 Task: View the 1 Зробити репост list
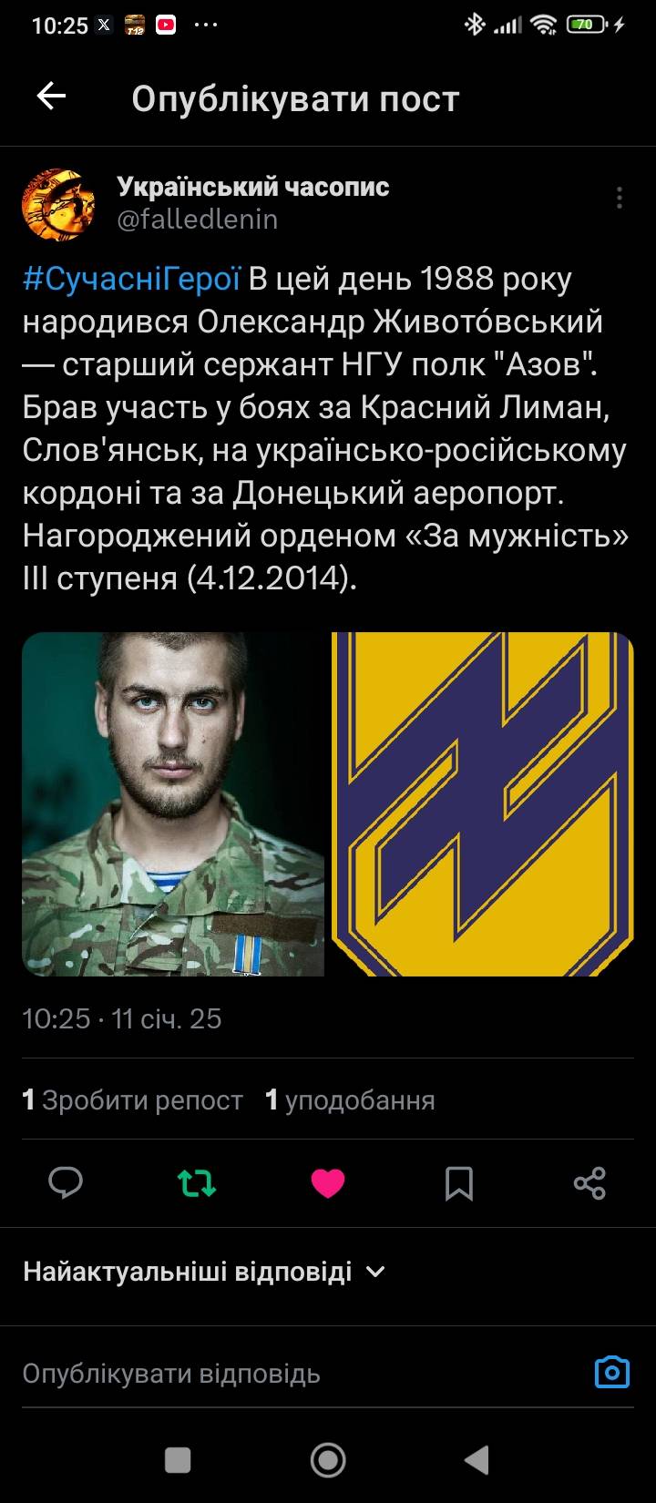[x=132, y=1100]
